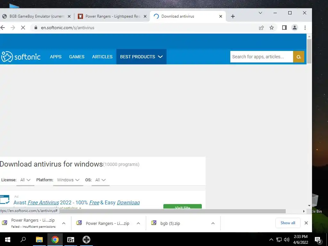Expand options for bgb (5).zip download
The height and width of the screenshot is (246, 328).
pos(213,223)
